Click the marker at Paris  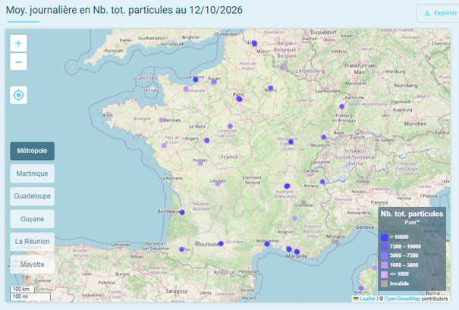[239, 99]
